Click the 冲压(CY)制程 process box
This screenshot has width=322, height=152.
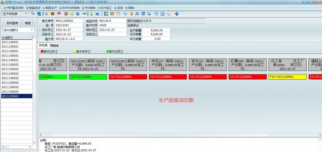click(x=168, y=65)
